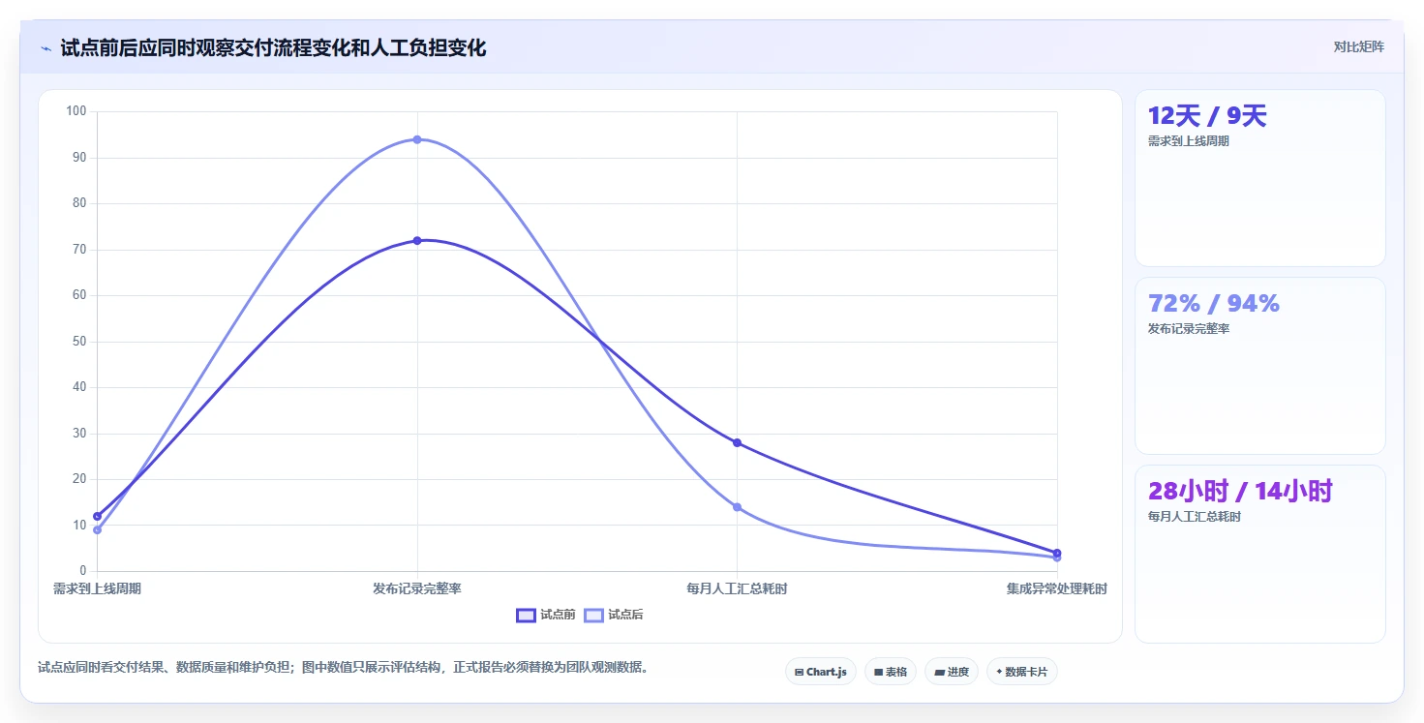
Task: Click the 对比矩阵 label in the header
Action: coord(1359,46)
